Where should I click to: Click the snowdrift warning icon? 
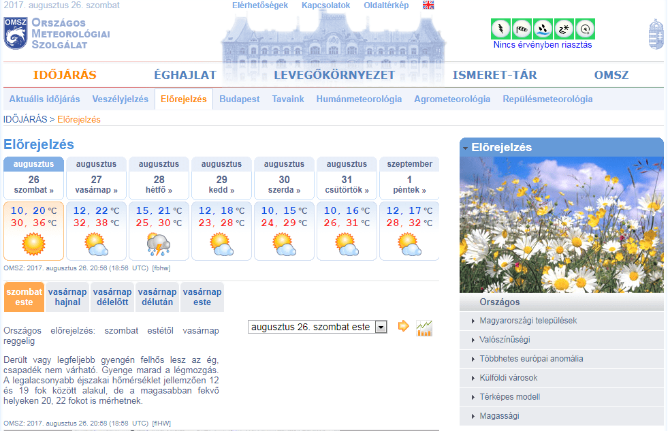pos(564,29)
